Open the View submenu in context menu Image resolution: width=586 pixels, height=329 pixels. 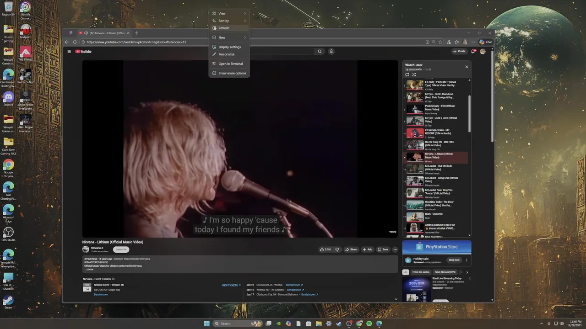229,13
